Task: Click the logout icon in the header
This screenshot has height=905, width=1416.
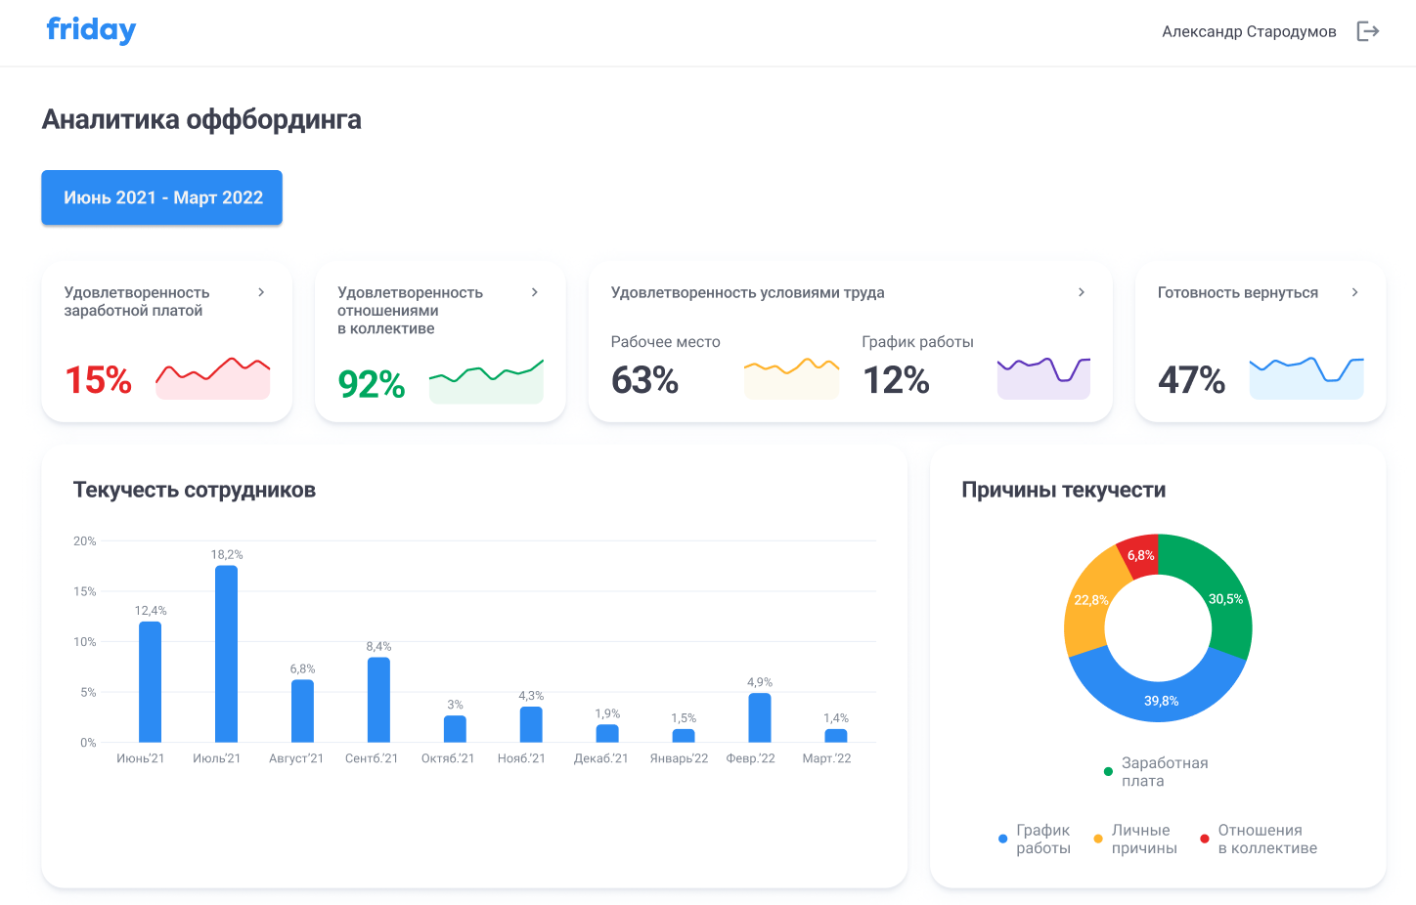Action: coord(1367,30)
